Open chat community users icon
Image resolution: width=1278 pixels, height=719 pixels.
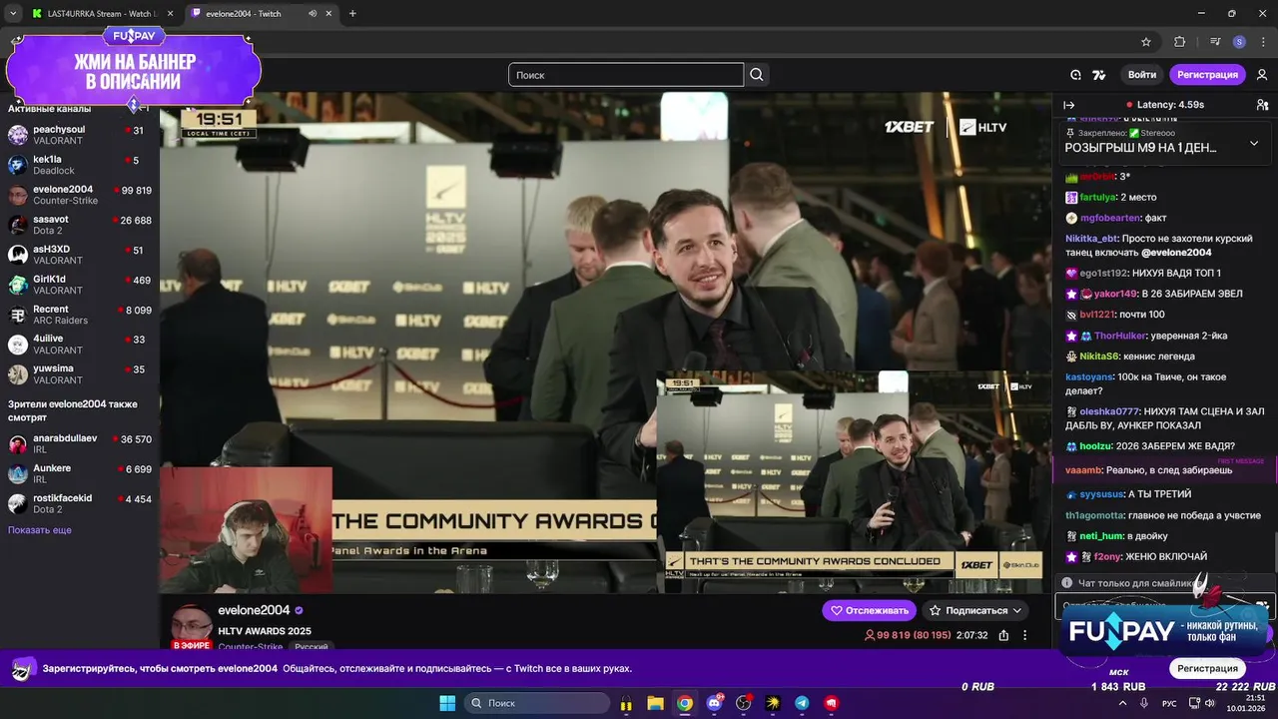(x=1262, y=105)
